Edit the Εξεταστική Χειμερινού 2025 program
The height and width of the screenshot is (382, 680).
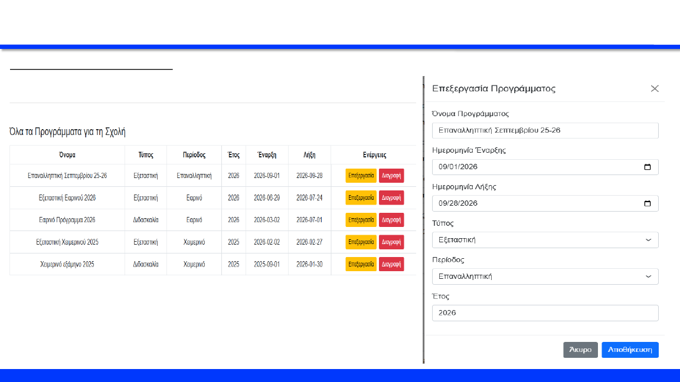[361, 242]
